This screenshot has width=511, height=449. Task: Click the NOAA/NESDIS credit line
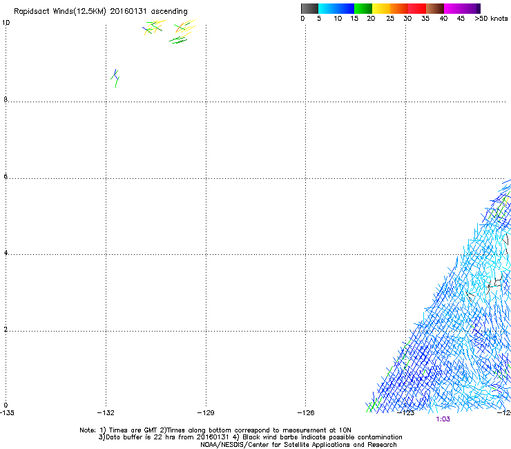tap(298, 445)
